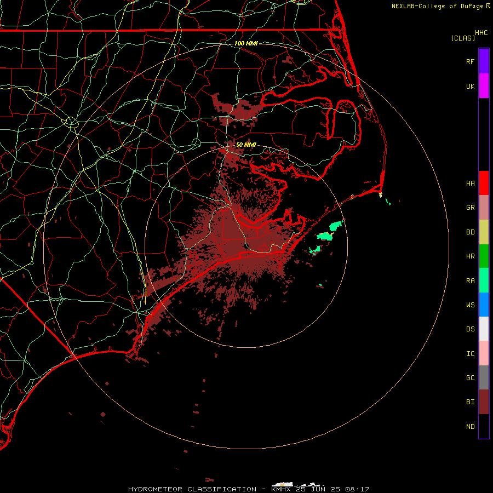Click the brown BI legend swatch
493x493 pixels.
point(484,402)
